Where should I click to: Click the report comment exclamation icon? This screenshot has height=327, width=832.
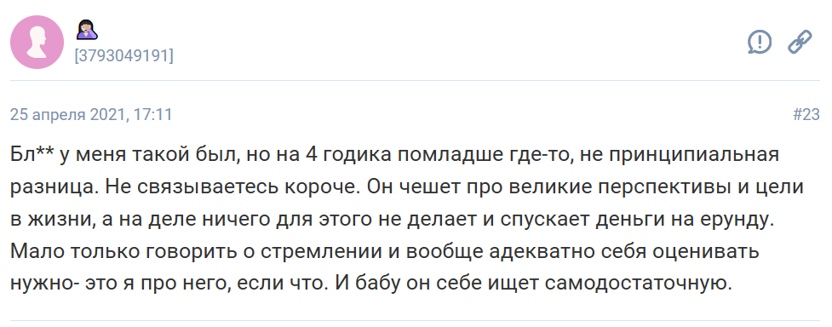pyautogui.click(x=760, y=42)
